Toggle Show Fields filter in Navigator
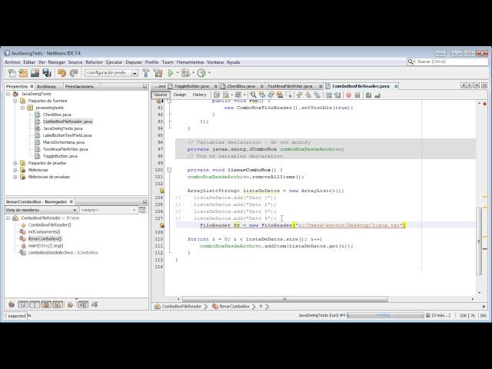492x369 pixels. [x=23, y=304]
